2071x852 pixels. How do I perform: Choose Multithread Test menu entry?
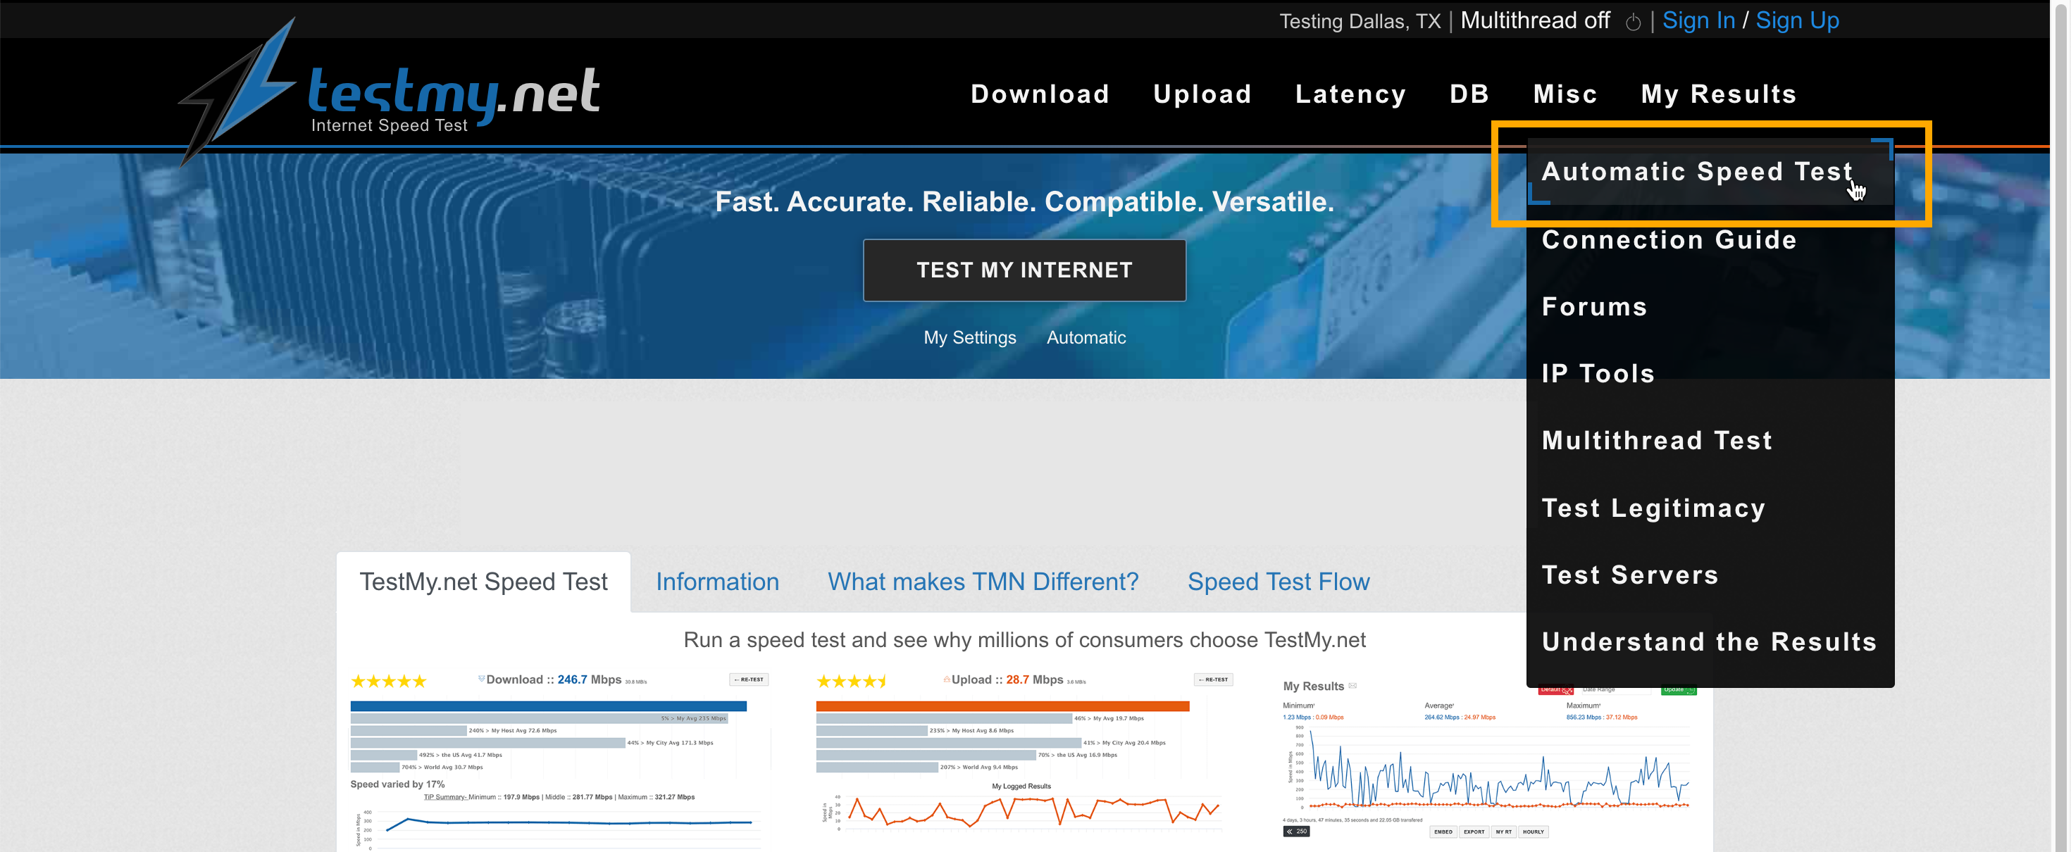(x=1710, y=441)
